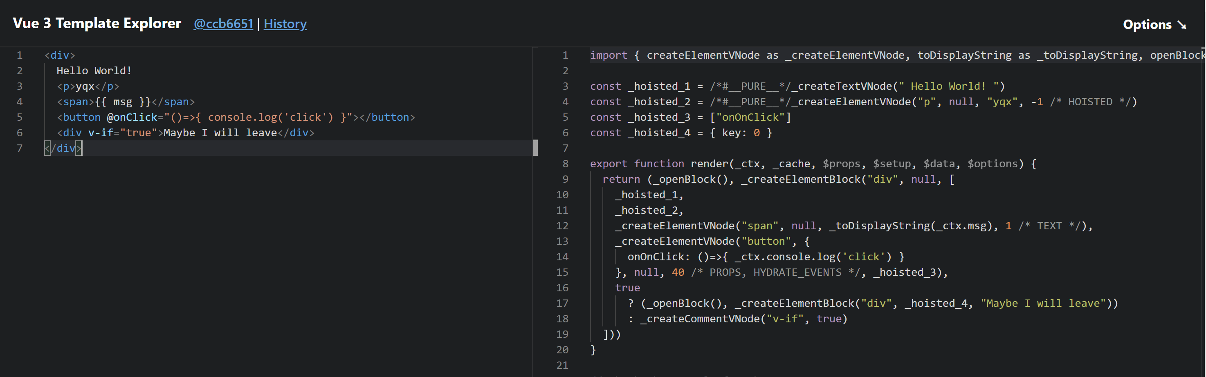Click line number 20 in the output editor gutter

(562, 349)
